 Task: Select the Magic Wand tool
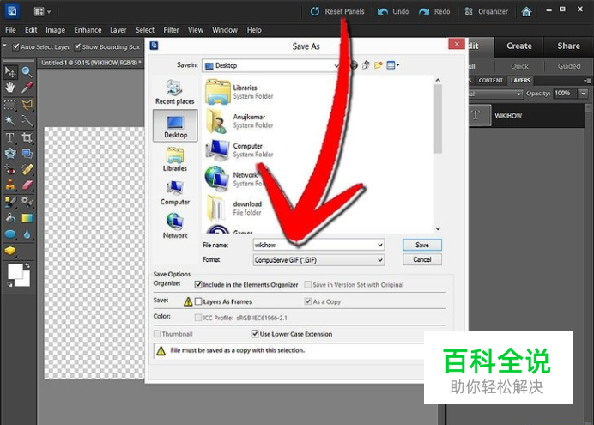coord(10,121)
